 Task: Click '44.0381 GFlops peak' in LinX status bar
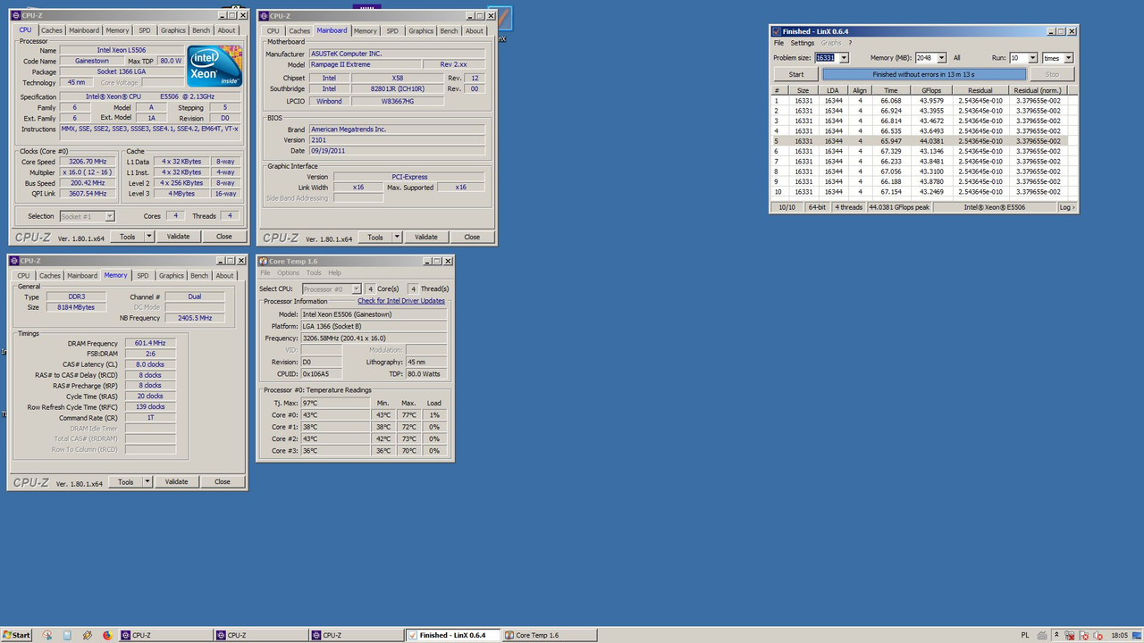pyautogui.click(x=900, y=207)
